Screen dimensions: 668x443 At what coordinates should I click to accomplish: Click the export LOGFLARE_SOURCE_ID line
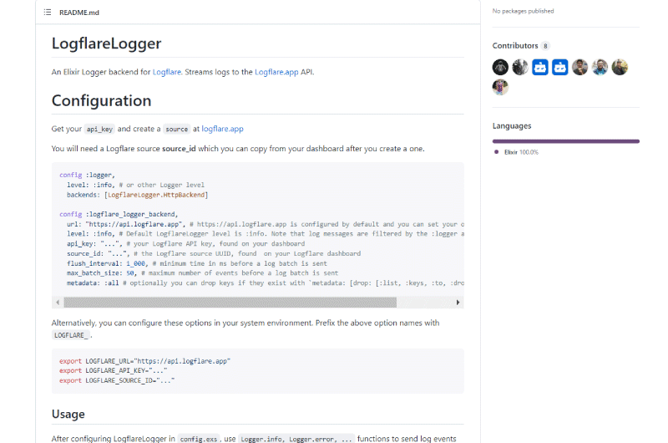pyautogui.click(x=117, y=381)
